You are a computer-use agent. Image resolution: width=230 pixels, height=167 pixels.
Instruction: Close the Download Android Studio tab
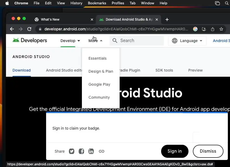[157, 20]
